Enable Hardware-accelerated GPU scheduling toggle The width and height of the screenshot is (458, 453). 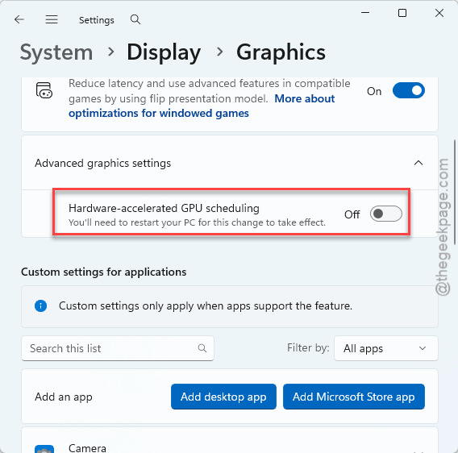point(386,214)
